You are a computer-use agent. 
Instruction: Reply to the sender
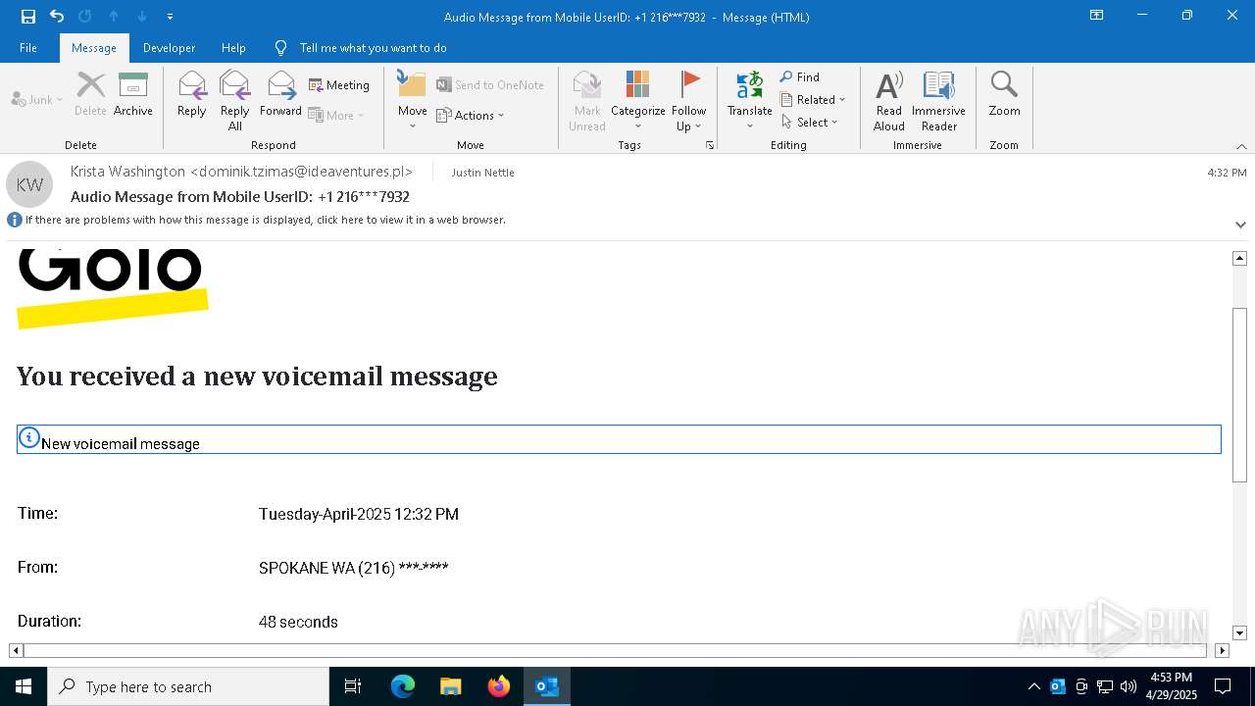192,95
